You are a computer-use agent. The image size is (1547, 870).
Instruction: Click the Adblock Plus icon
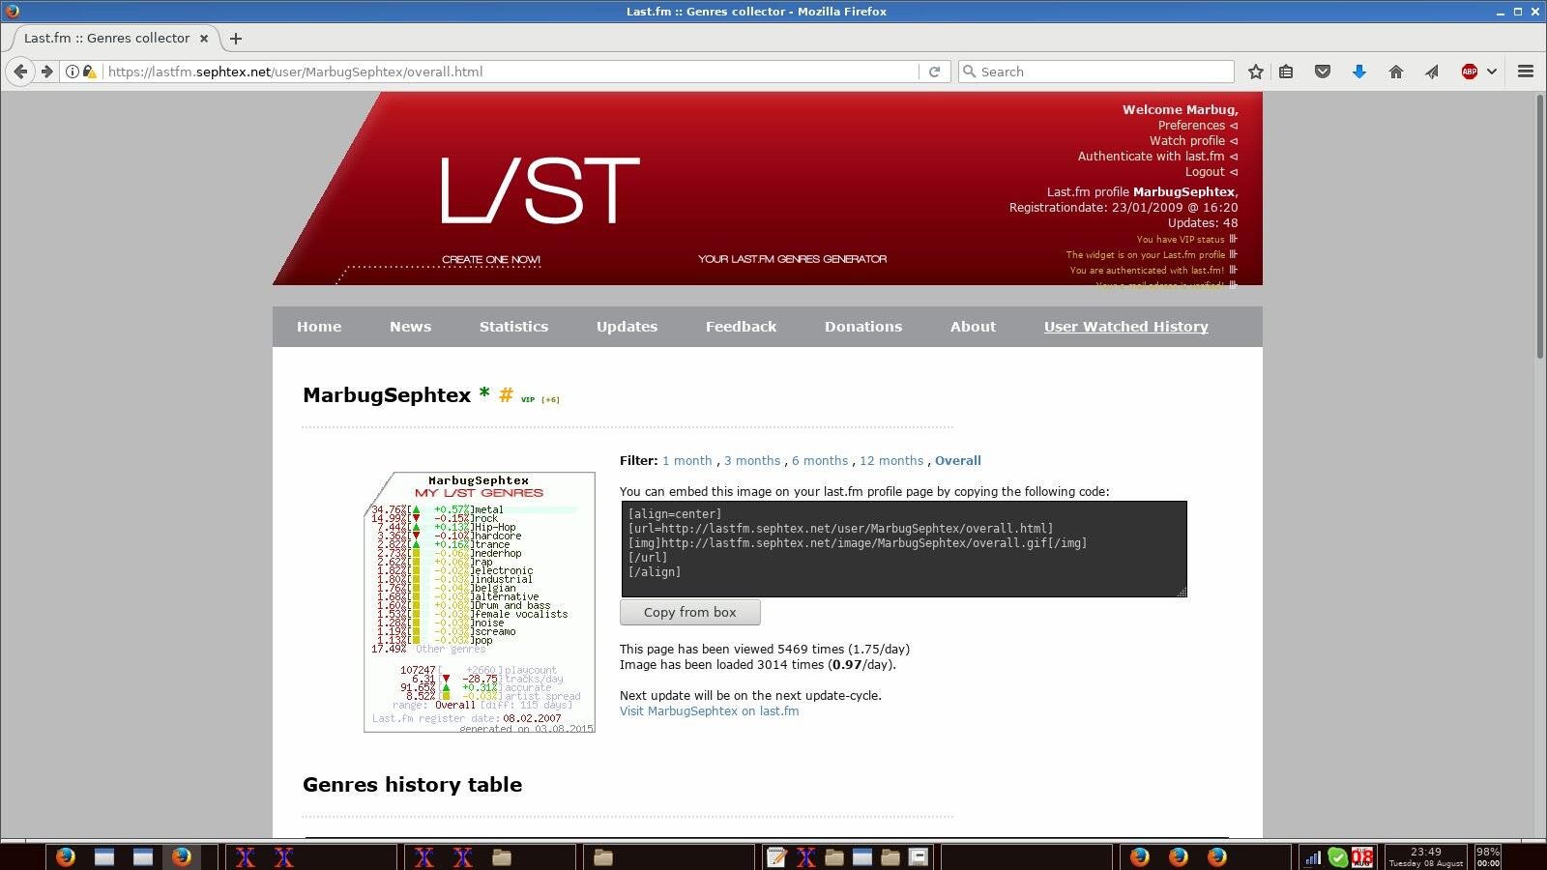(1469, 72)
